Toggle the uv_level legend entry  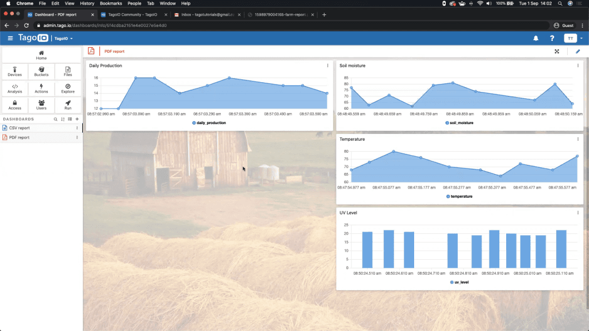pyautogui.click(x=460, y=282)
